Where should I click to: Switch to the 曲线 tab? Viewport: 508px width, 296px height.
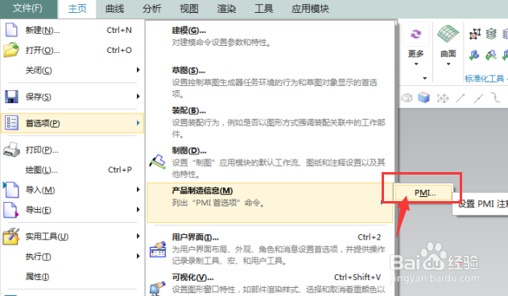(x=114, y=9)
